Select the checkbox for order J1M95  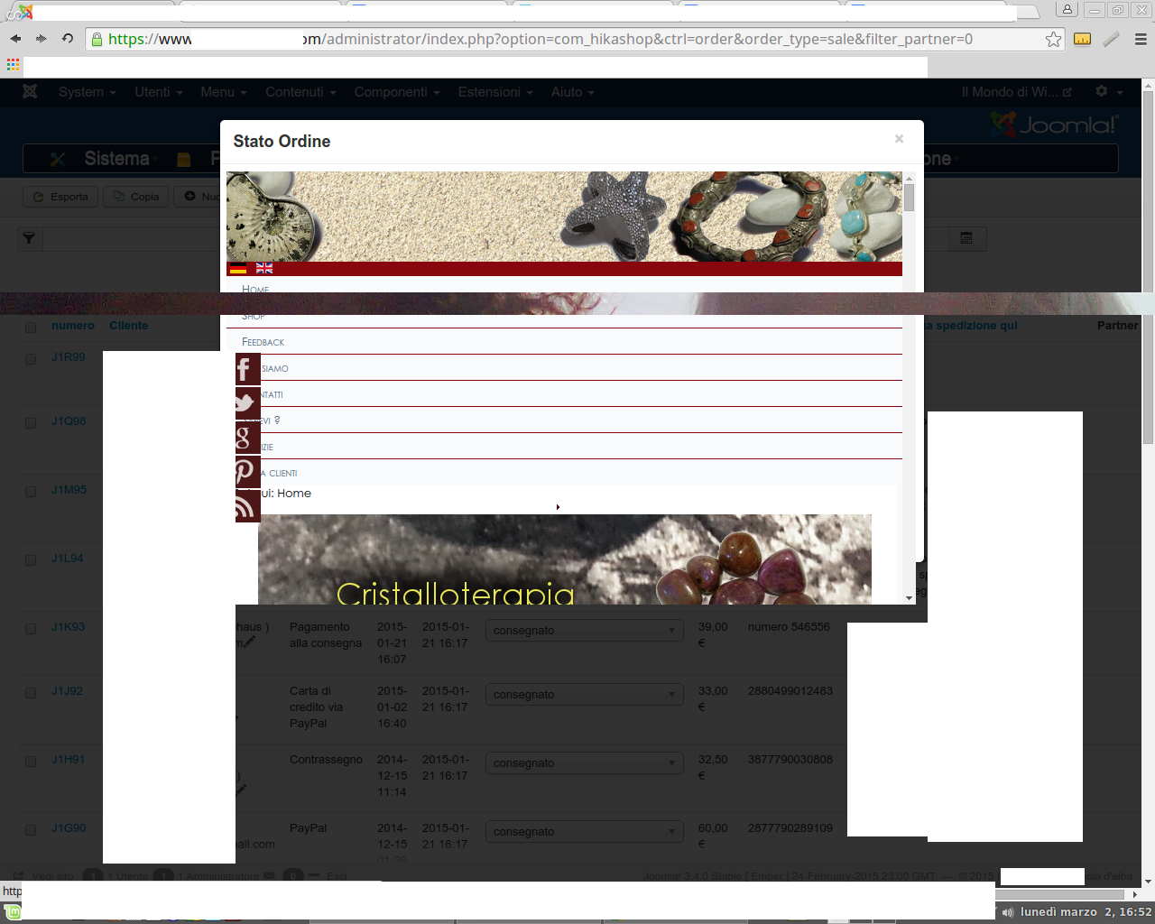(31, 492)
